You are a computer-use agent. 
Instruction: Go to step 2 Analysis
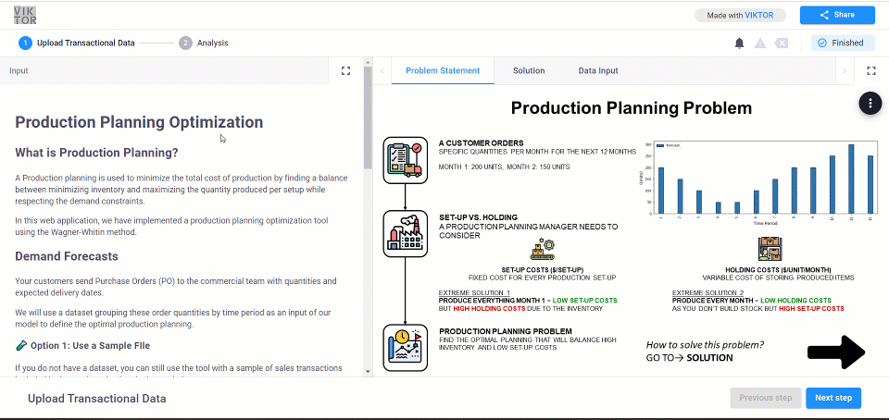204,43
